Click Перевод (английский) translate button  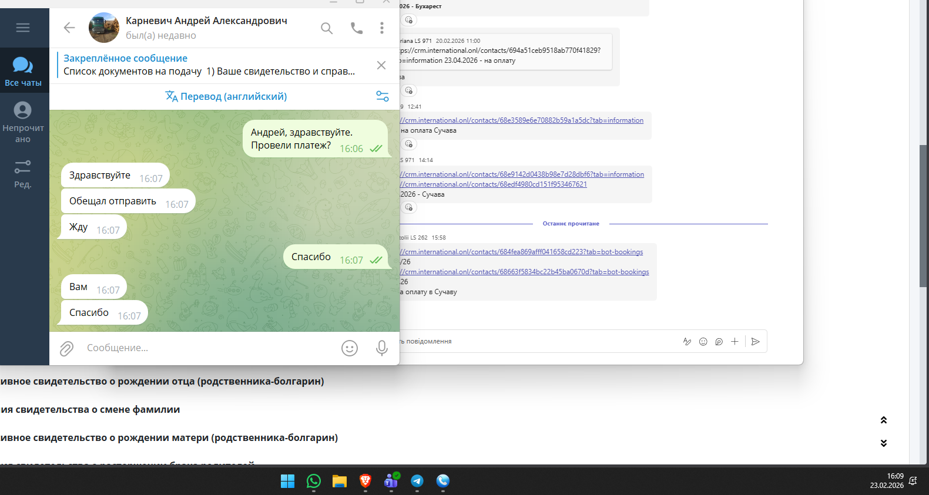[x=226, y=96]
